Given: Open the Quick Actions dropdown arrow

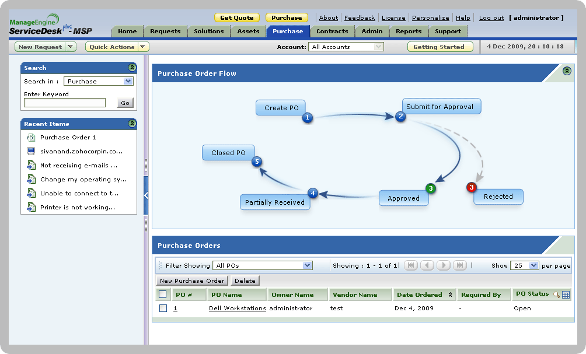Looking at the screenshot, I should tap(143, 47).
